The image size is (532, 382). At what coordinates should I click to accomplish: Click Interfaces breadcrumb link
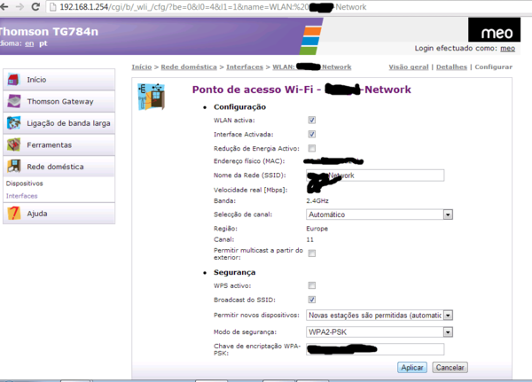click(245, 67)
